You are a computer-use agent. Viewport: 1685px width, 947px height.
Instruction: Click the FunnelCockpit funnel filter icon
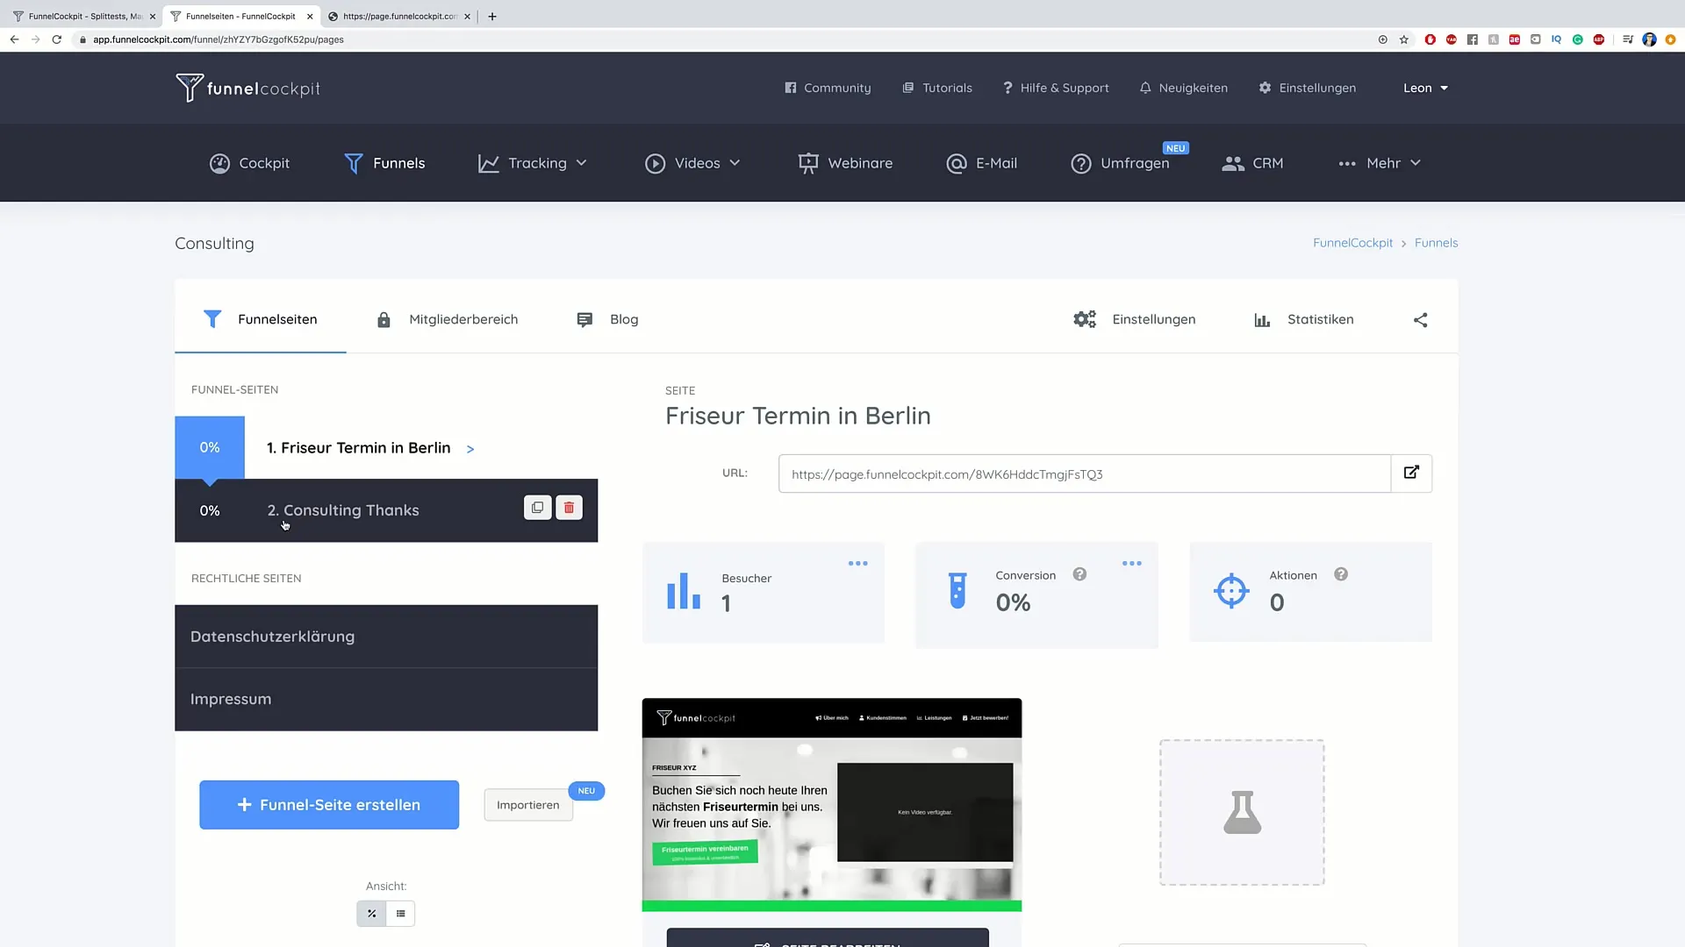coord(355,163)
